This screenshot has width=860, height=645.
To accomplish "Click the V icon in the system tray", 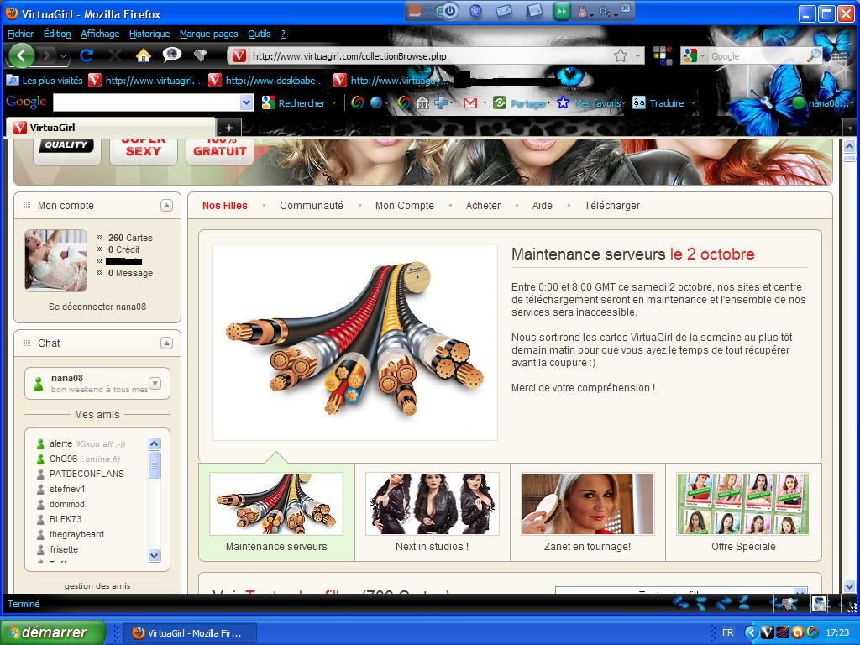I will pos(767,632).
